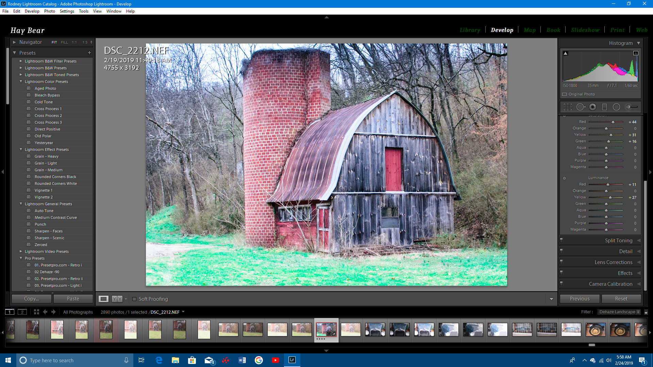
Task: Open the Dehaze Landscape filter dropdown
Action: click(619, 312)
